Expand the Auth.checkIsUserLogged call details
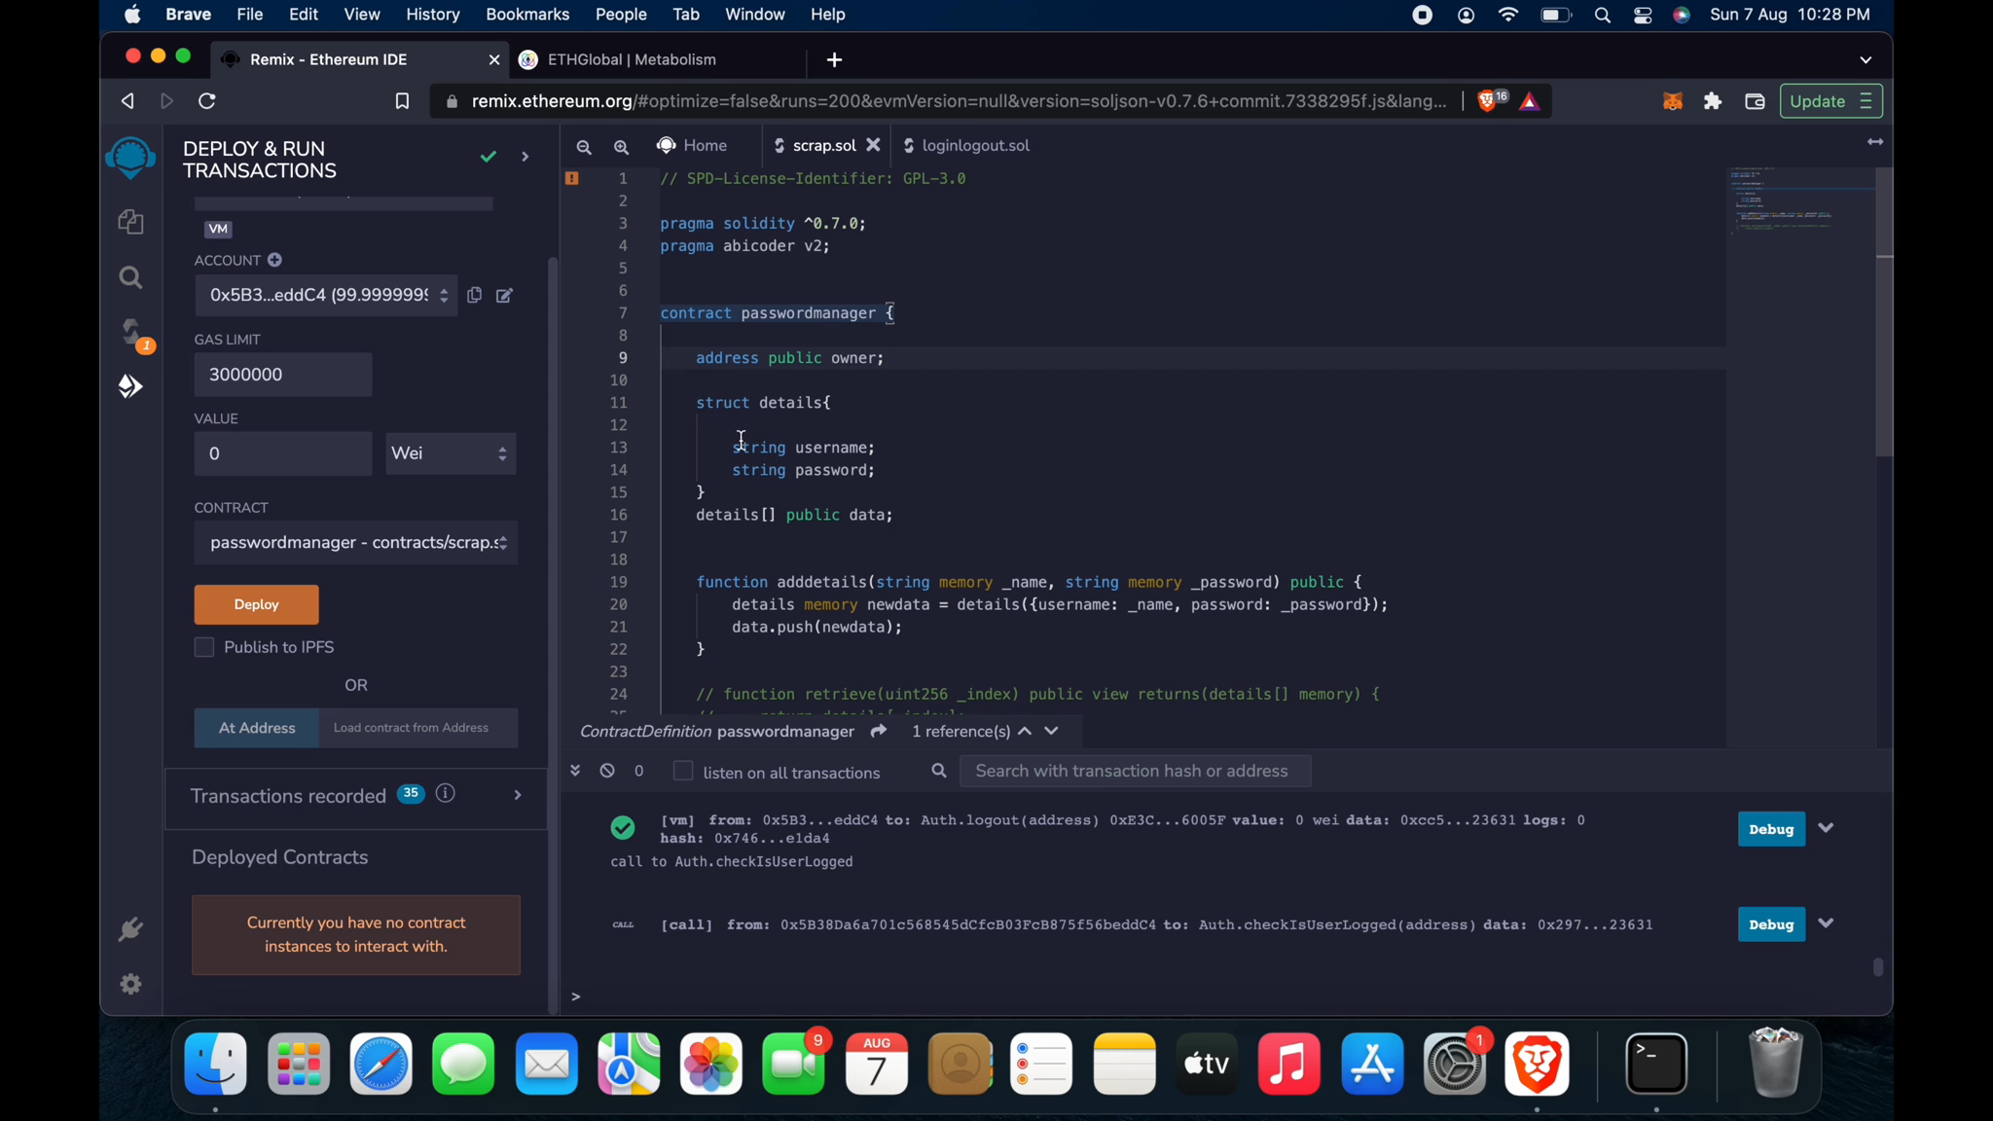This screenshot has width=1993, height=1121. click(1827, 923)
